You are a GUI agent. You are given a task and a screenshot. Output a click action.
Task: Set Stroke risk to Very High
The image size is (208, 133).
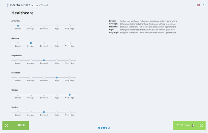[70, 112]
